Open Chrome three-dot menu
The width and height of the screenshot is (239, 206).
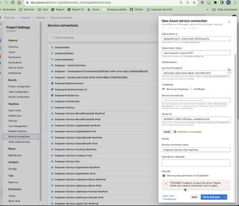coord(235,2)
